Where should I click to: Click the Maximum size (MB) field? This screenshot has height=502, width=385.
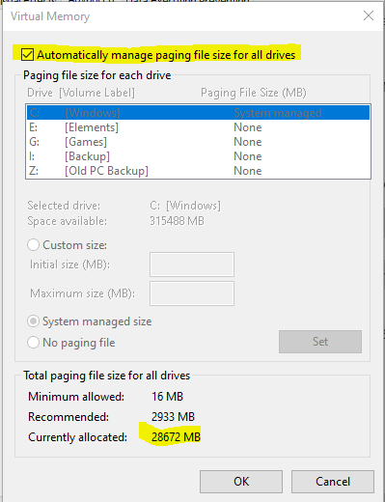[192, 293]
